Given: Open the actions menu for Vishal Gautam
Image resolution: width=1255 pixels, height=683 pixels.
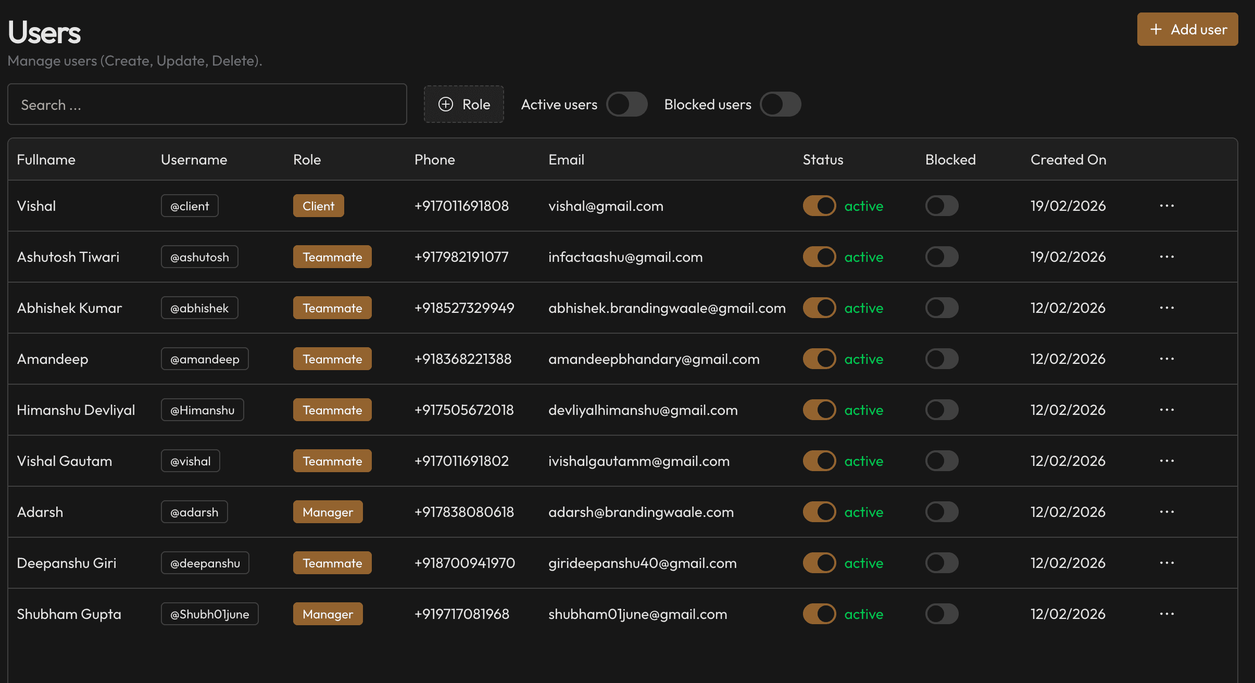Looking at the screenshot, I should (x=1166, y=461).
